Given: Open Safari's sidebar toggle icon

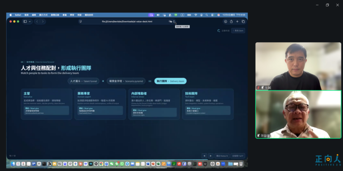Looking at the screenshot, I should [25, 21].
